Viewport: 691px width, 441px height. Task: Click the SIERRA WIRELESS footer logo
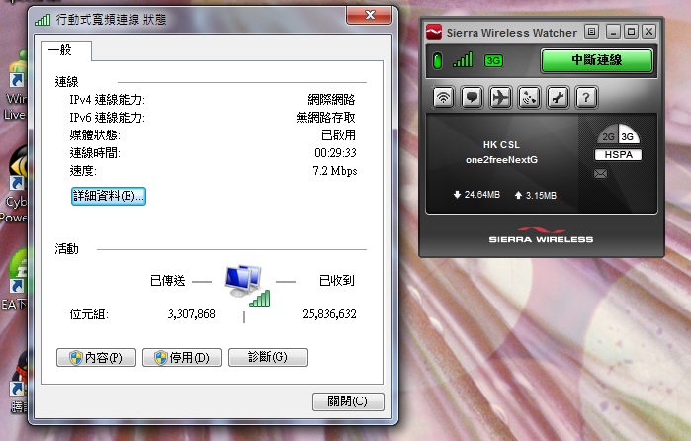click(541, 236)
